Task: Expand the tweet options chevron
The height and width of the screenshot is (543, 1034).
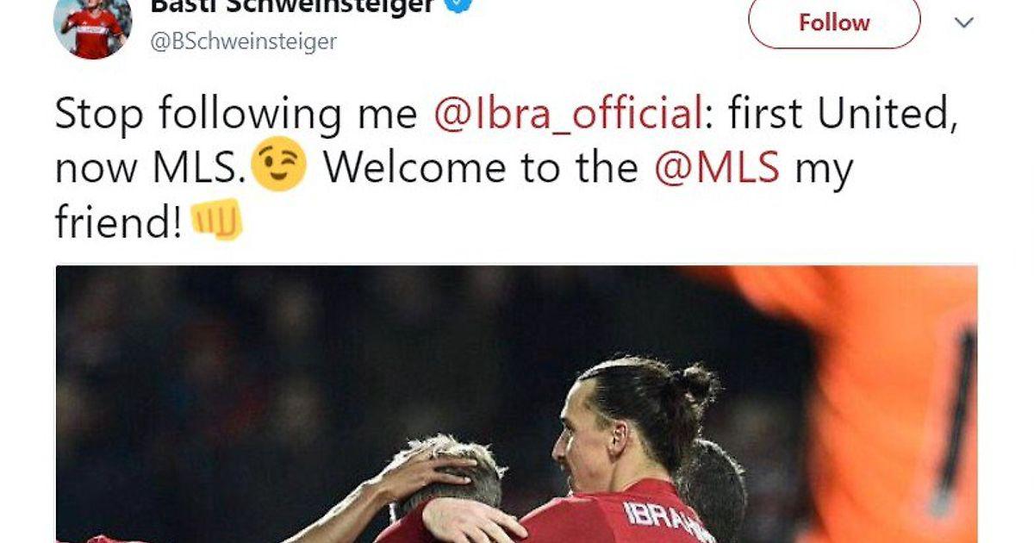Action: click(x=964, y=22)
